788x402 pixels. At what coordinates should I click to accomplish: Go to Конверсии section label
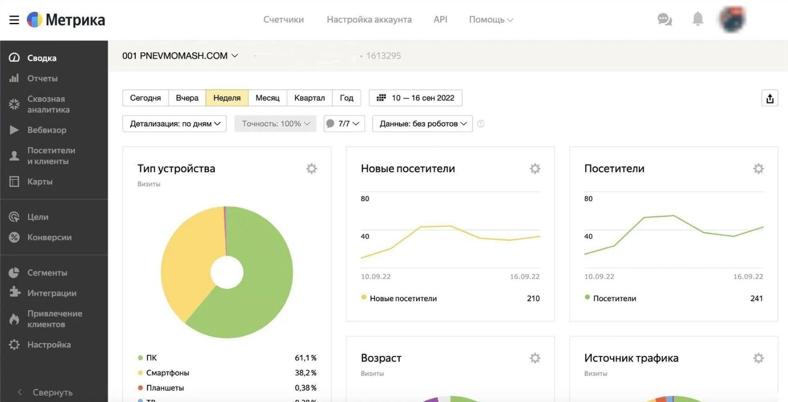(50, 237)
